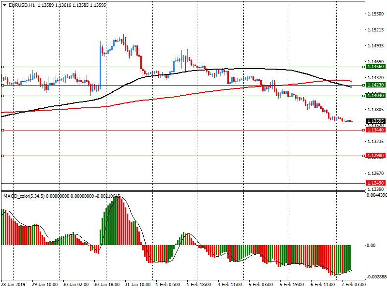Select the red 1.12490 price label

pyautogui.click(x=375, y=183)
